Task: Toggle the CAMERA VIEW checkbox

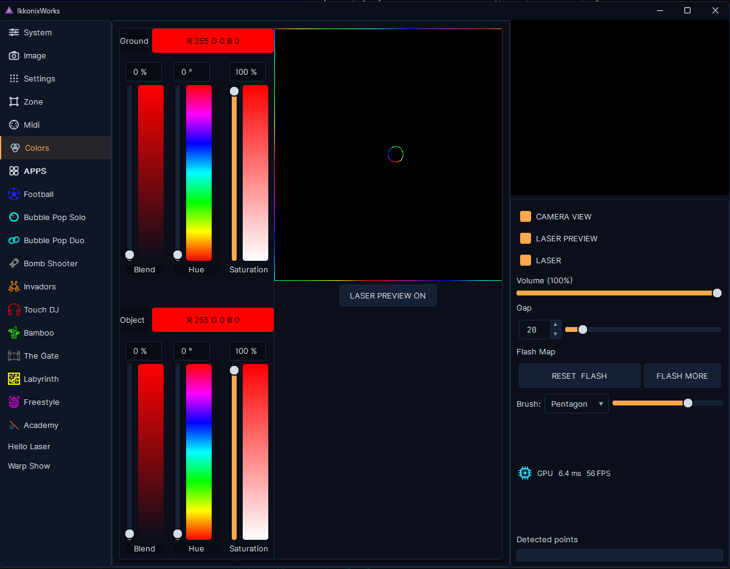Action: click(x=526, y=216)
